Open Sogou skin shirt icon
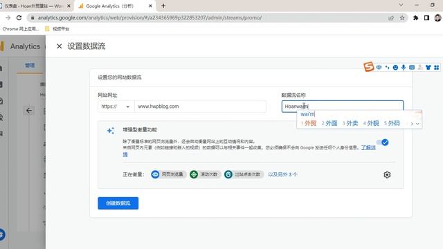443x249 pixels. (x=428, y=67)
